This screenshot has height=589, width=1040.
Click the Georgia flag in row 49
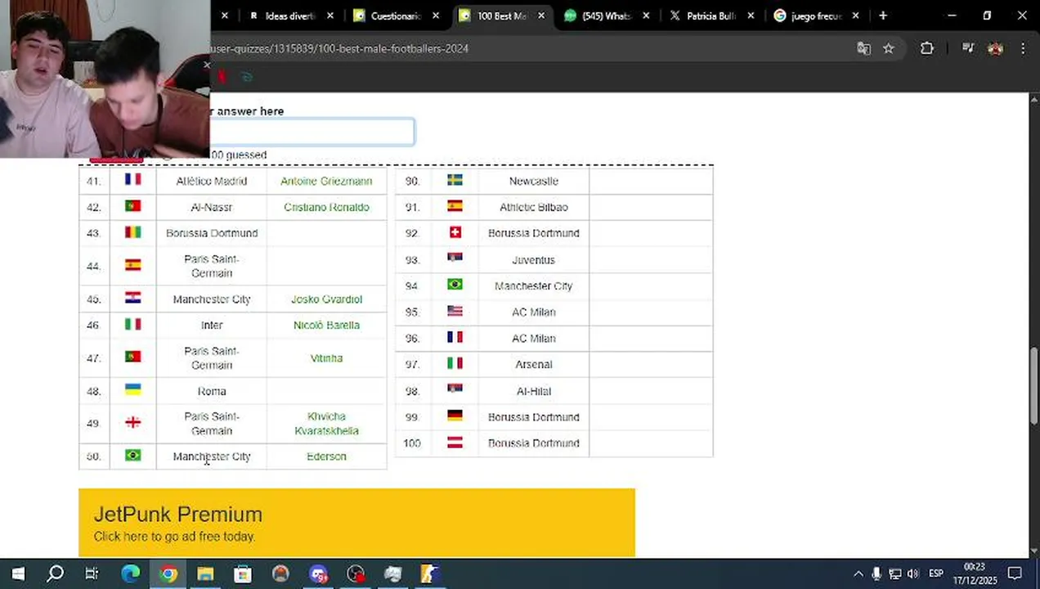[132, 422]
